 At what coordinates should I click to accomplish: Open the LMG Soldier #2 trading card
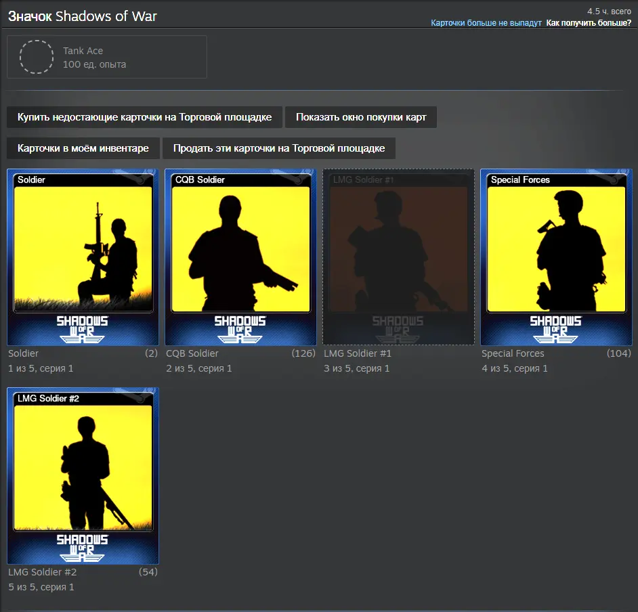click(83, 476)
